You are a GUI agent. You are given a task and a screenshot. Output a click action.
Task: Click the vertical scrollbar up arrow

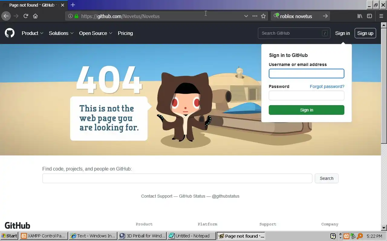[384, 25]
